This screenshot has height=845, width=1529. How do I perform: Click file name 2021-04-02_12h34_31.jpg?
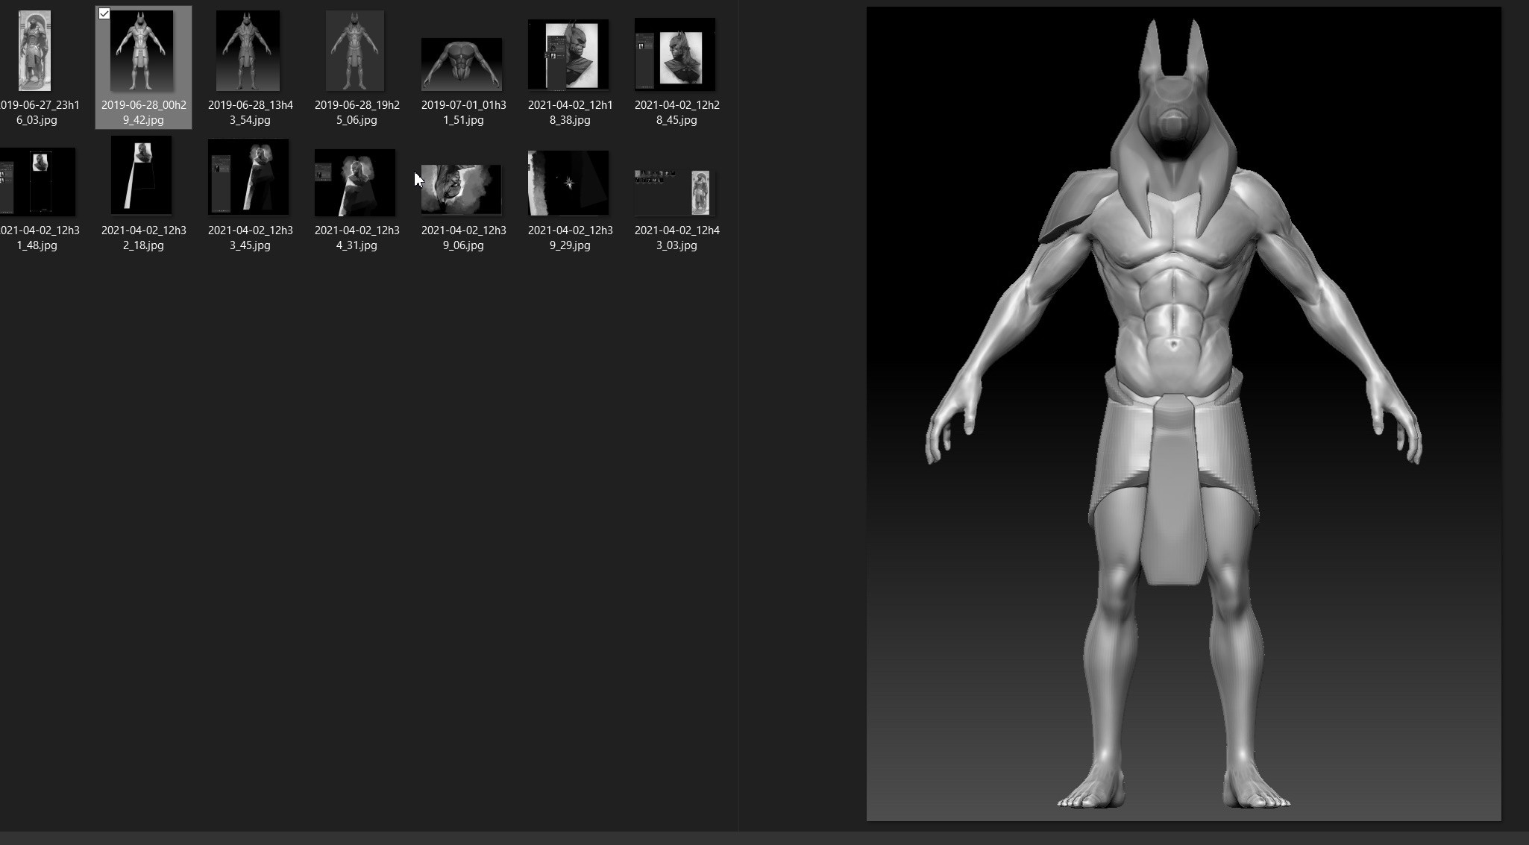coord(357,238)
